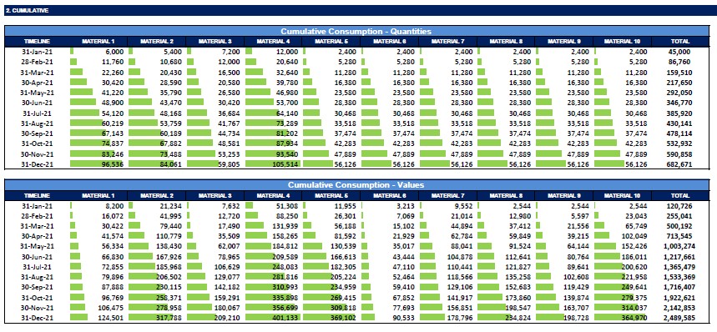Select the '2. CUMULATIVE' section header bar
717x332 pixels.
tap(359, 11)
